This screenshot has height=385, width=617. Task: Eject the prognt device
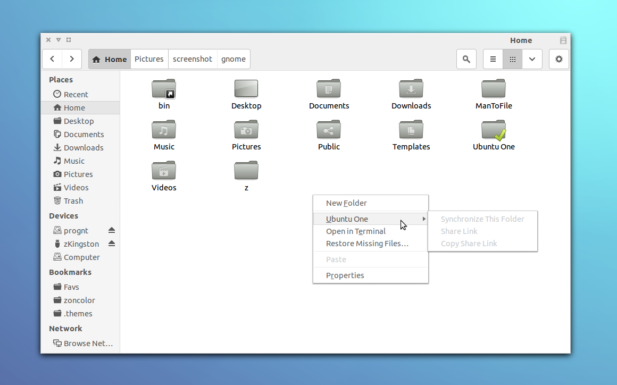tap(112, 230)
